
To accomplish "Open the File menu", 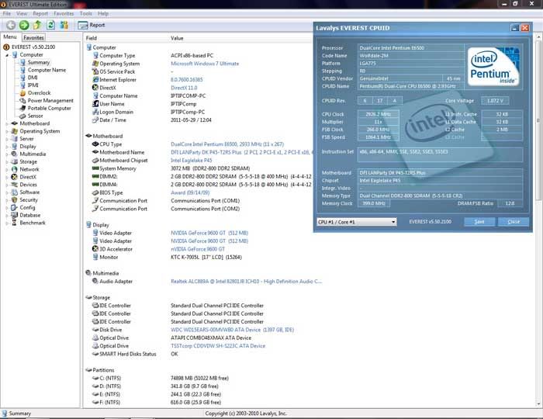I will 6,13.
